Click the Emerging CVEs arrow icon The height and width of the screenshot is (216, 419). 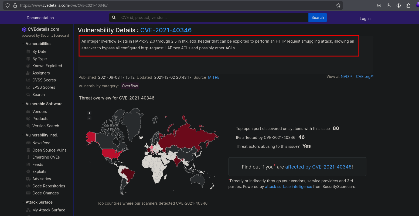[28, 157]
